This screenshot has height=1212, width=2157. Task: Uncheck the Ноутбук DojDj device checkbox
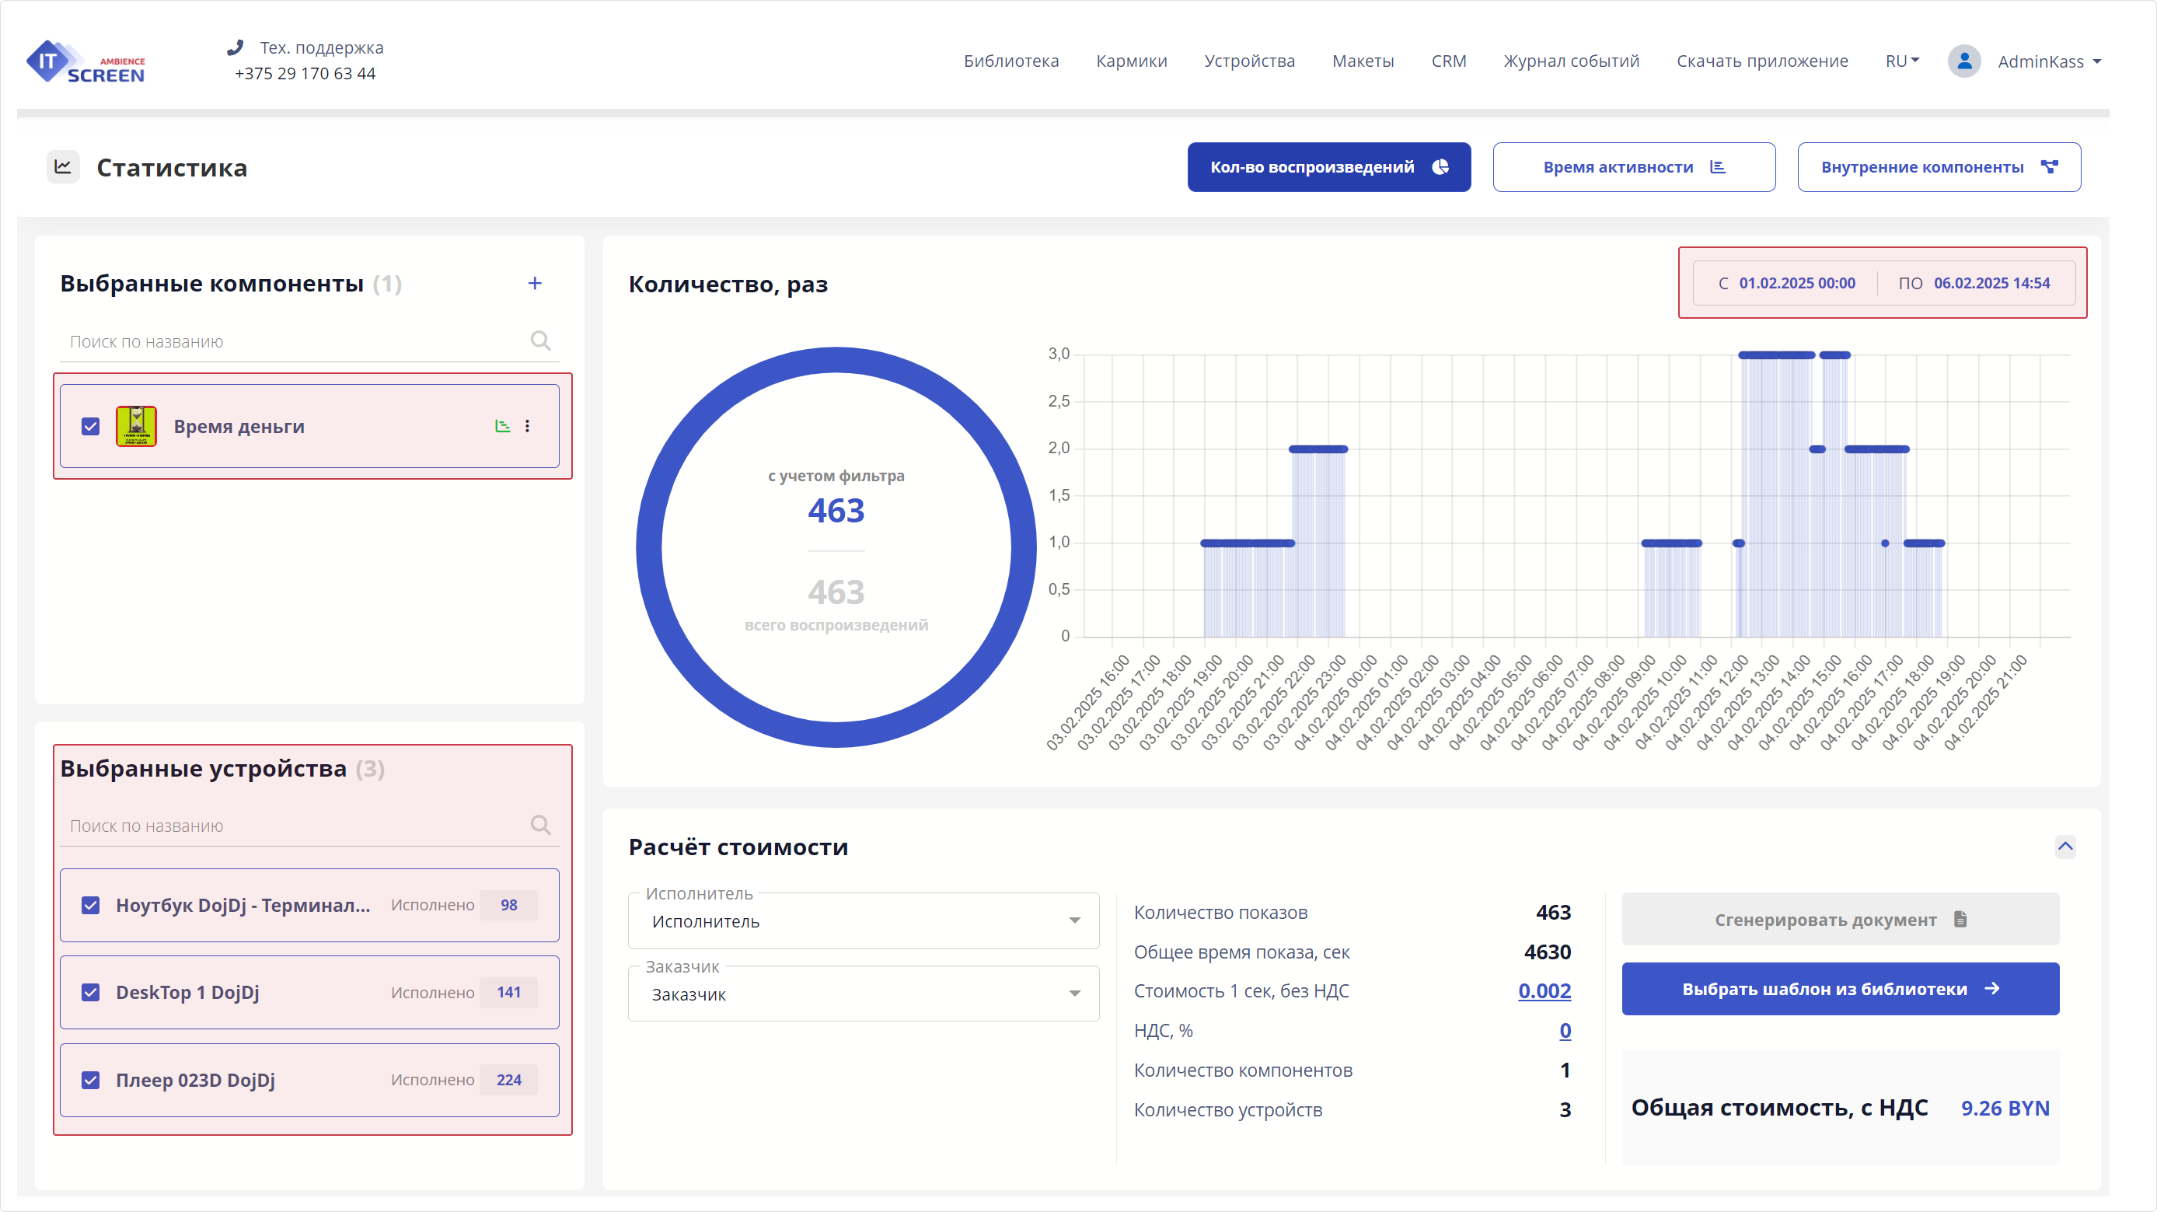click(90, 906)
